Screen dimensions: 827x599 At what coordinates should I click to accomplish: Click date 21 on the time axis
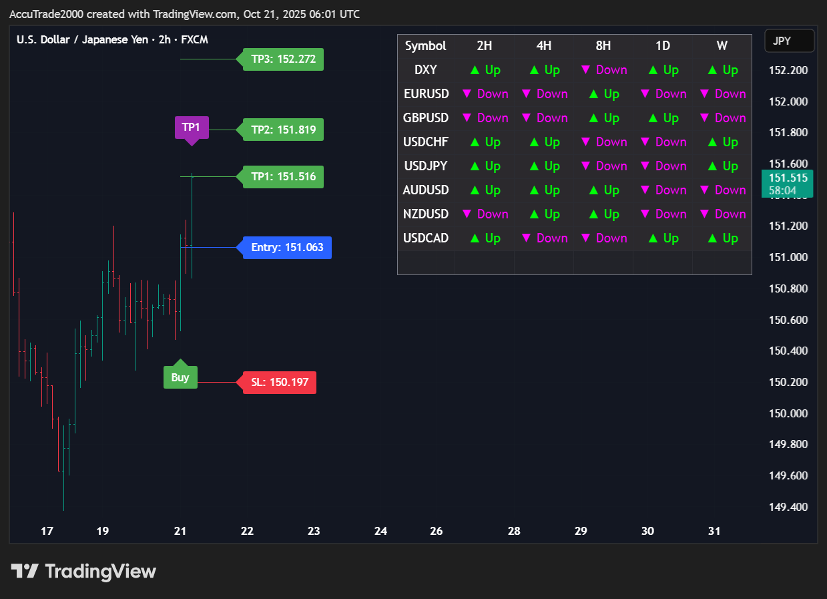[x=180, y=532]
